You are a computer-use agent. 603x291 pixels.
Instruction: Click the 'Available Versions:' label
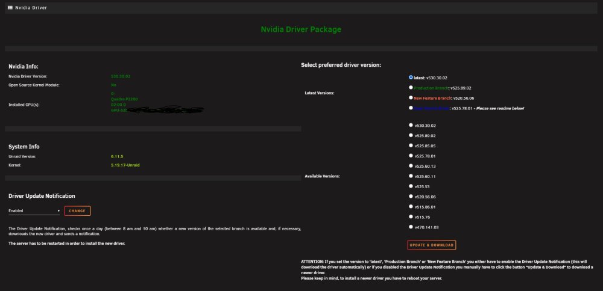coord(321,176)
